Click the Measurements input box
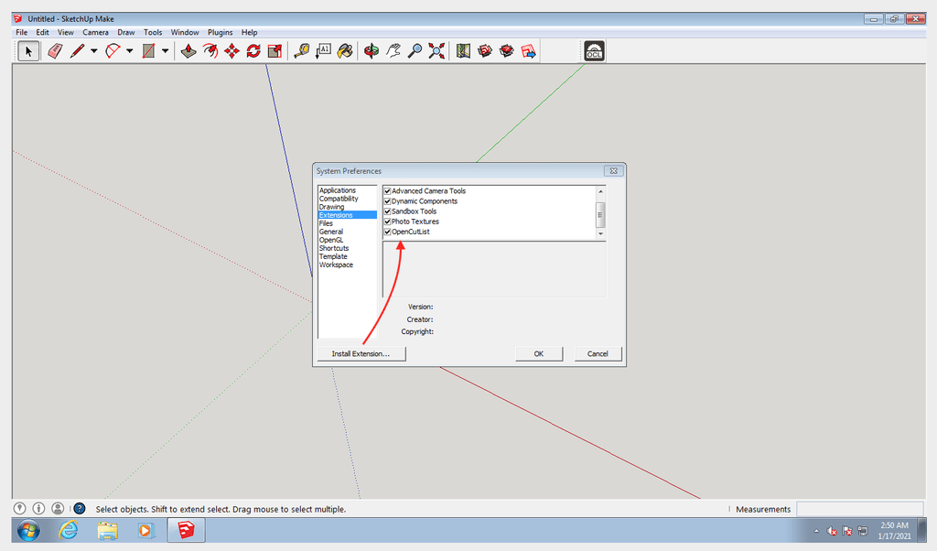Viewport: 937px width, 551px height. [x=860, y=509]
